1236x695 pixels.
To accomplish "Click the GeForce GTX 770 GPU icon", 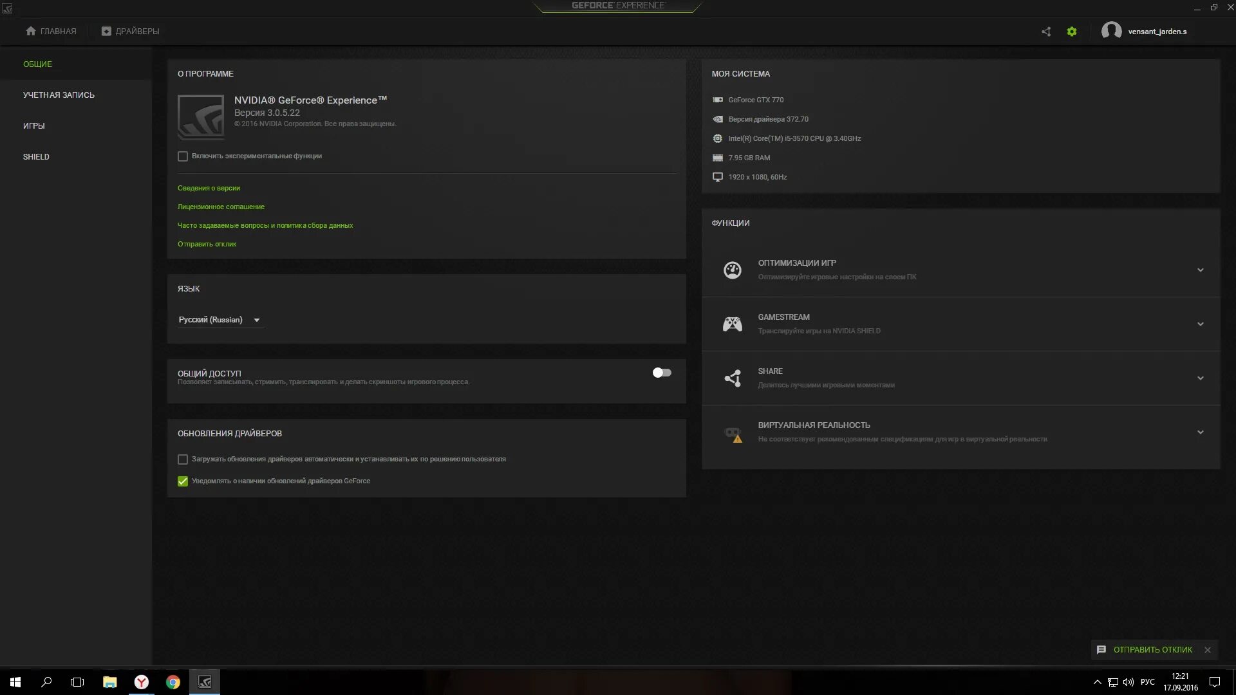I will click(718, 100).
